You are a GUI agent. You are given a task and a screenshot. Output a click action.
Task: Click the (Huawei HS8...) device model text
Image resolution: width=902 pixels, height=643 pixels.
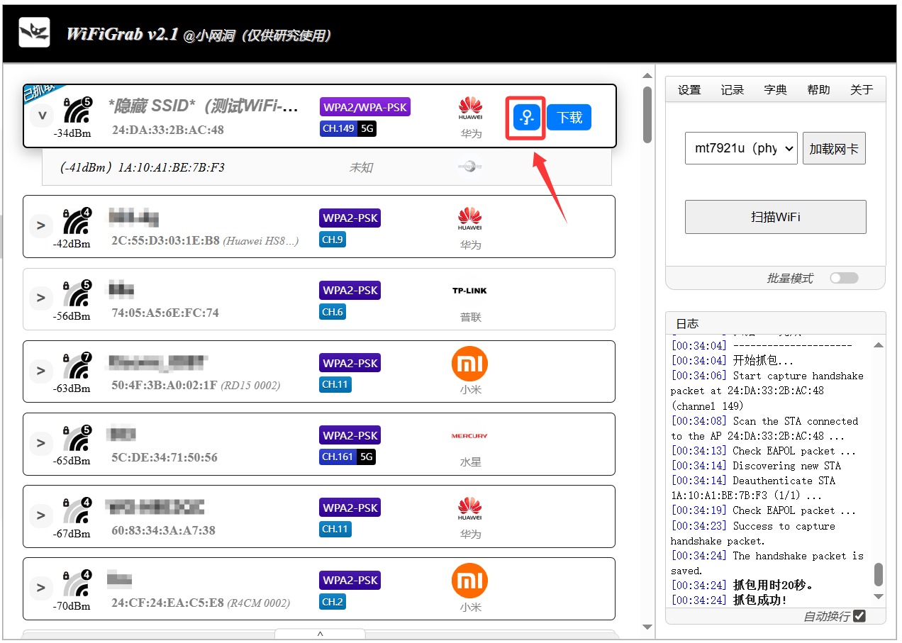click(261, 241)
